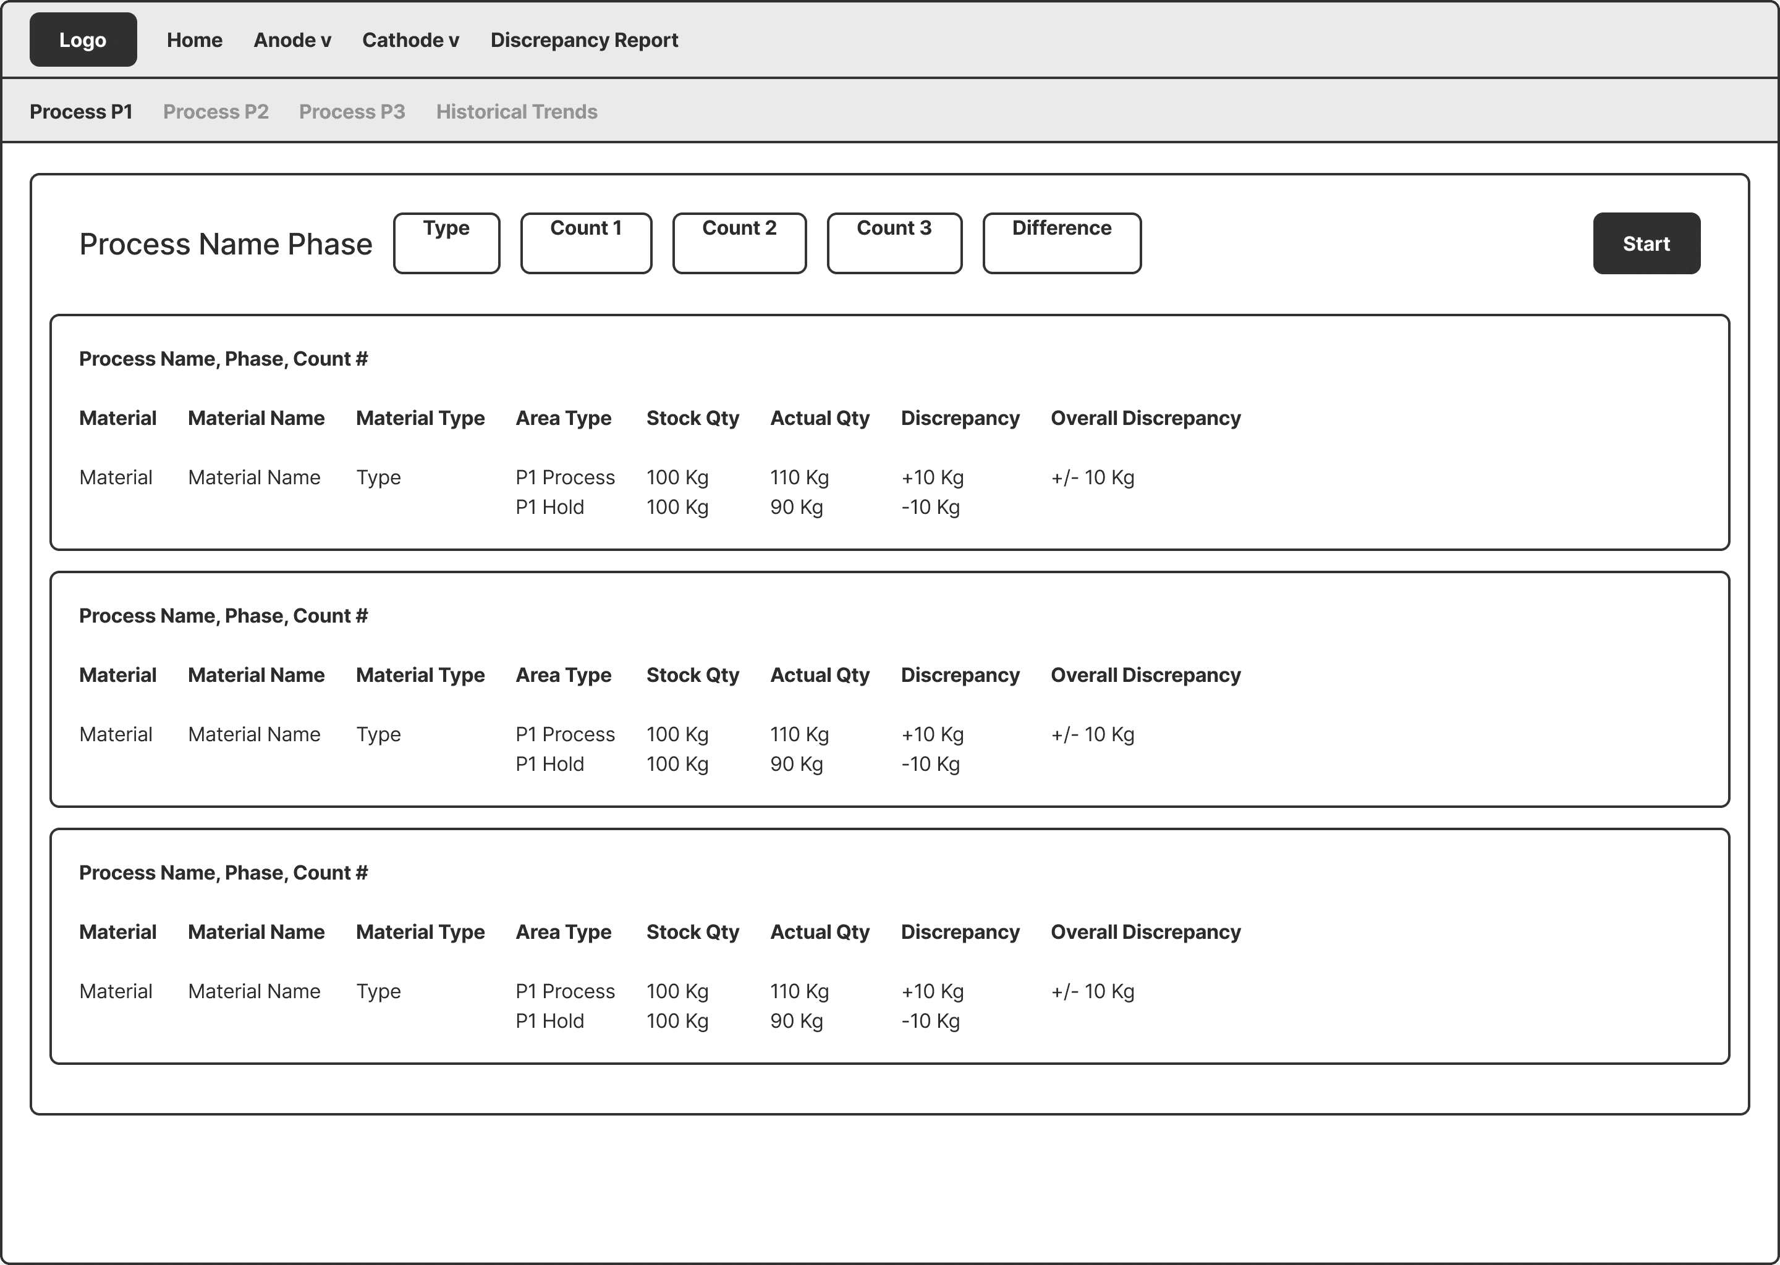Open the Cathode dropdown menu
This screenshot has width=1780, height=1265.
click(x=410, y=40)
